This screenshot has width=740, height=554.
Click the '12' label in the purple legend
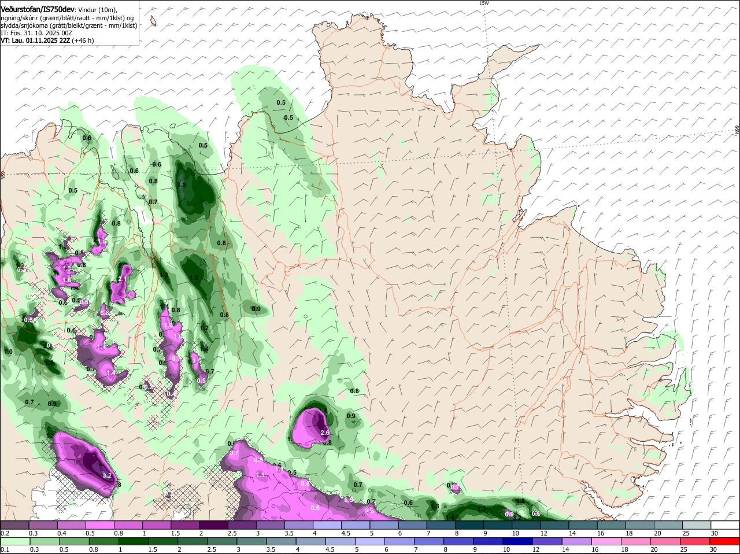(543, 533)
